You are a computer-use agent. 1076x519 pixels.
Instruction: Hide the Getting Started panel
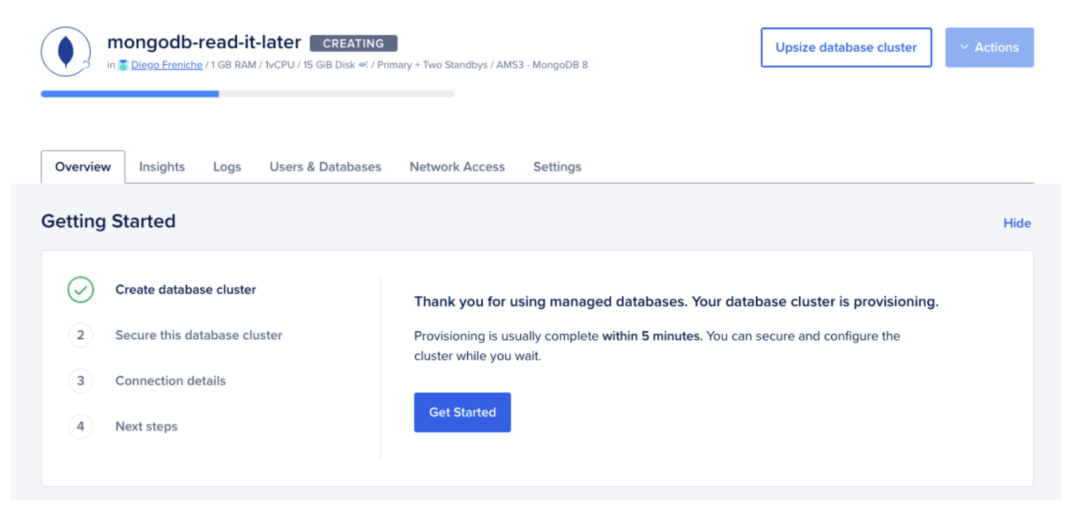[1017, 223]
